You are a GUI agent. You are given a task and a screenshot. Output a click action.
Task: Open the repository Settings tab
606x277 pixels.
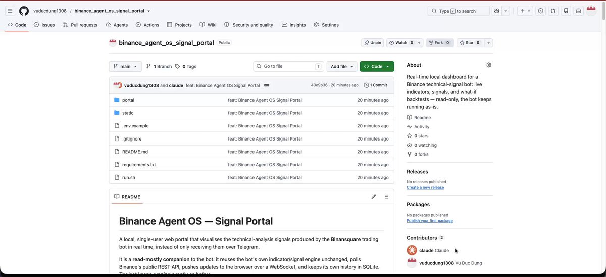pos(326,25)
